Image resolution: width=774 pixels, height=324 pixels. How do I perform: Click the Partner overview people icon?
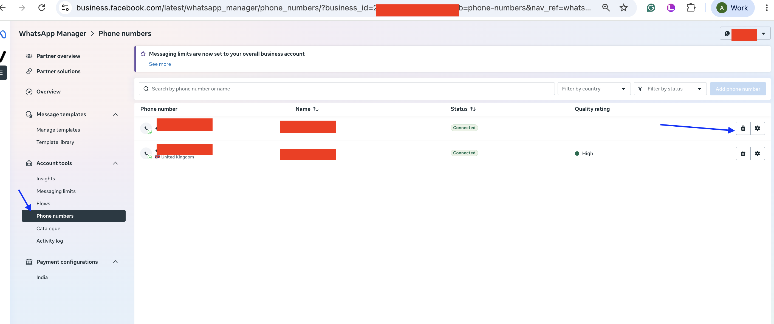tap(29, 56)
